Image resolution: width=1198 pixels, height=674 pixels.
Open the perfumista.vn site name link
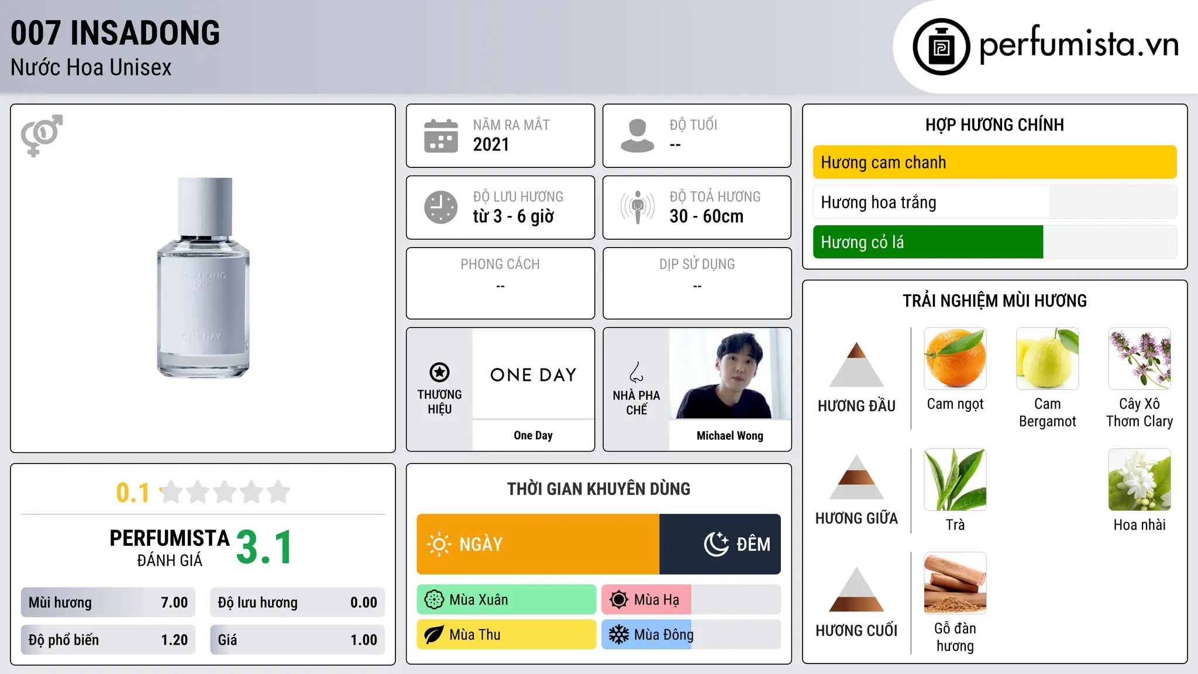(1079, 44)
